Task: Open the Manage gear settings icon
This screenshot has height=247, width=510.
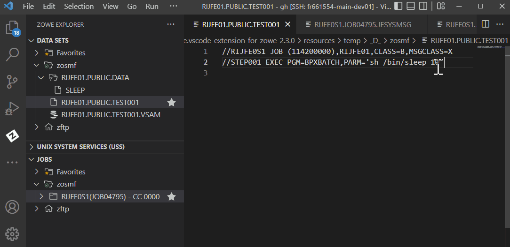Action: click(12, 233)
